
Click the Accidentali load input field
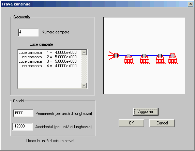click(x=22, y=126)
